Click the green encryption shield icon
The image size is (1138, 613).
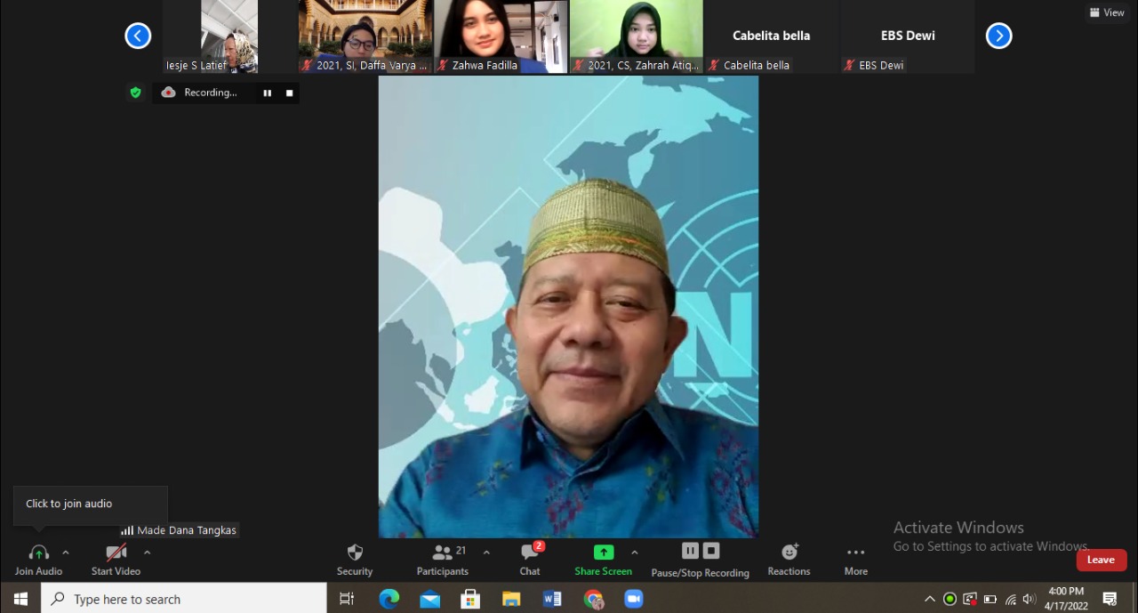[135, 93]
